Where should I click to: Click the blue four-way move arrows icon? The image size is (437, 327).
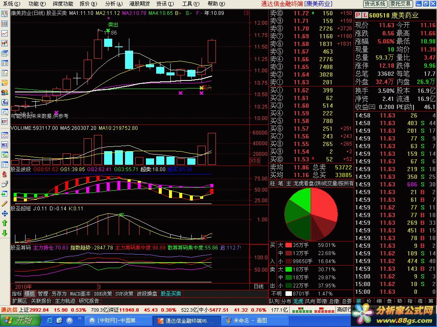pos(5,213)
